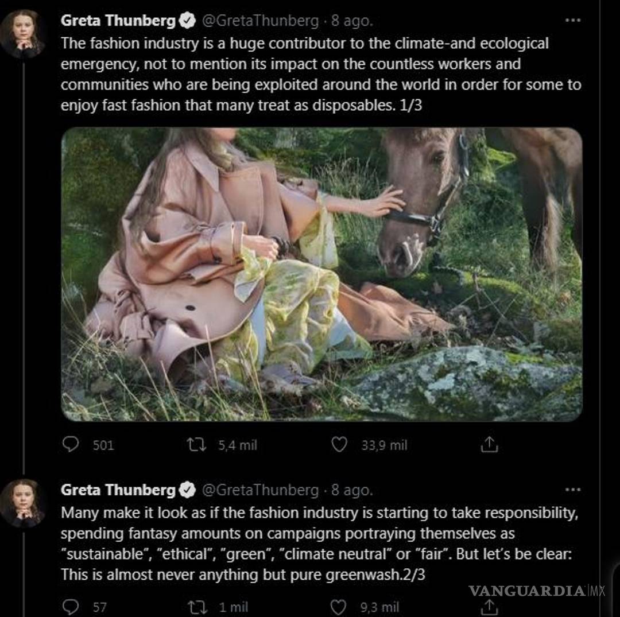Like the first tweet with 33,9 mil

[339, 444]
